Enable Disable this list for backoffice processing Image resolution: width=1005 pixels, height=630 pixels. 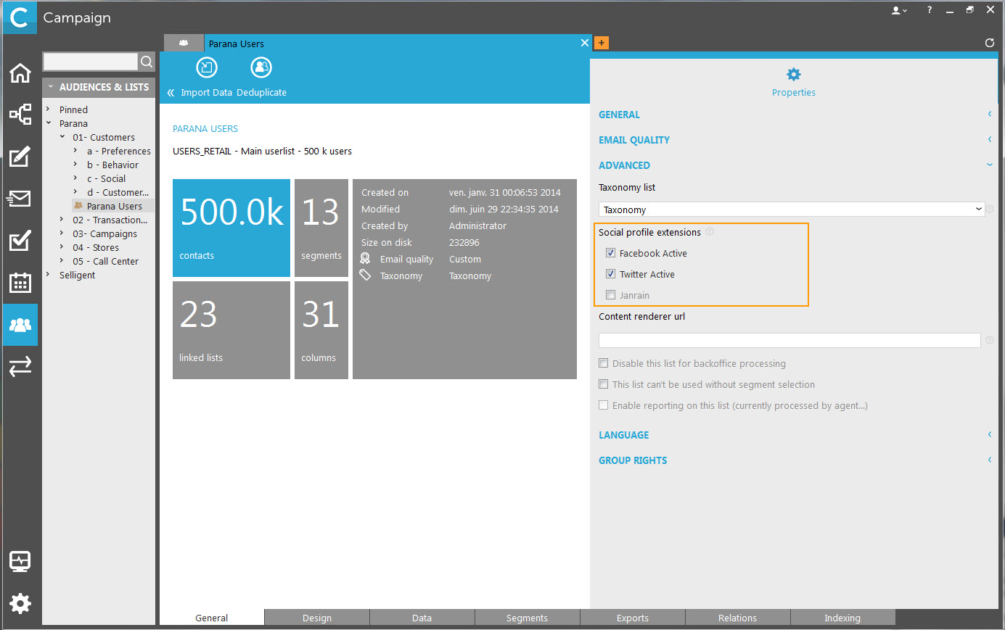[604, 363]
